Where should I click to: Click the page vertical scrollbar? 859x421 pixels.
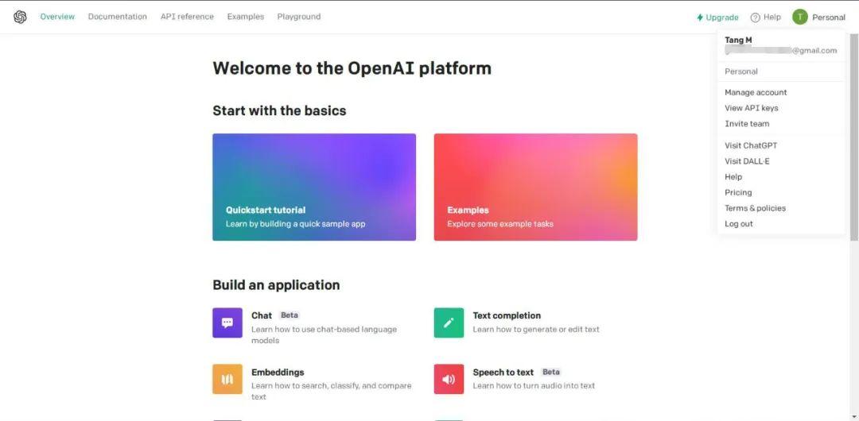click(x=853, y=135)
